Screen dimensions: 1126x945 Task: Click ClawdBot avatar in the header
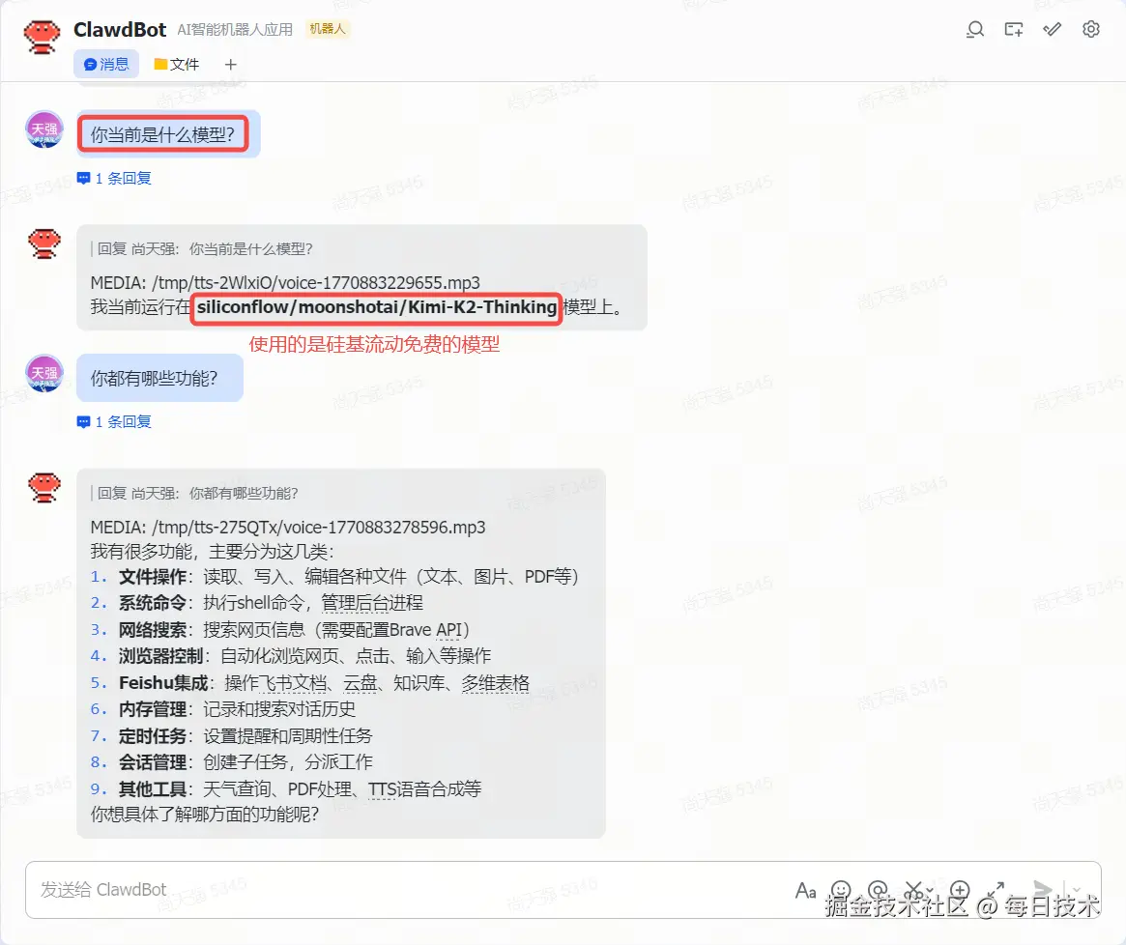click(42, 36)
